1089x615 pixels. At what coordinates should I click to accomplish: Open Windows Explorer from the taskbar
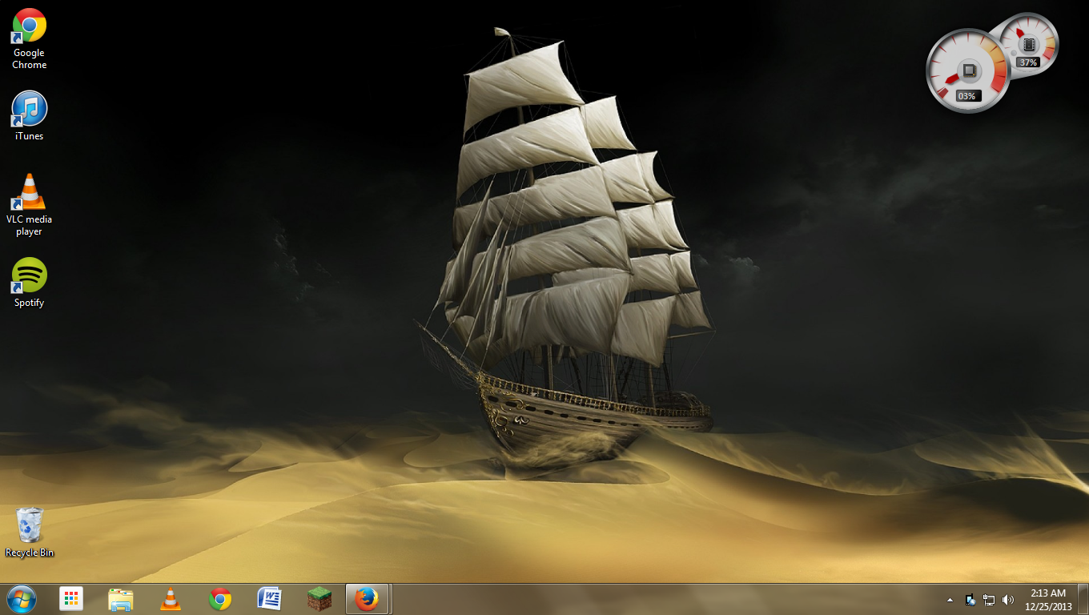tap(121, 599)
